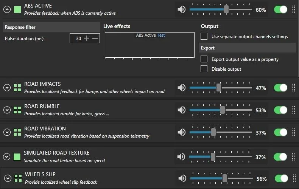
Task: Mute Road Rumble using its speaker icon
Action: pos(182,110)
